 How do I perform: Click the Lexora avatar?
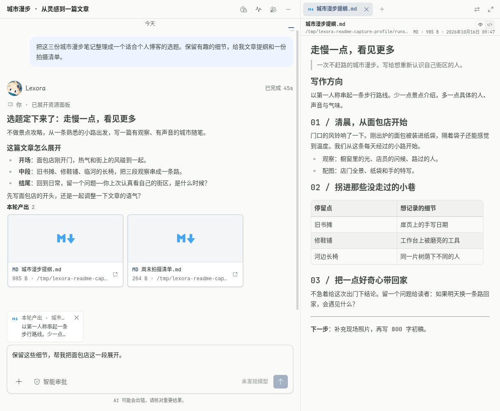tap(14, 88)
